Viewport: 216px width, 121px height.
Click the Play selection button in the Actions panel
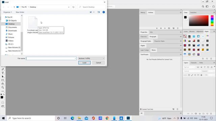tap(165, 28)
